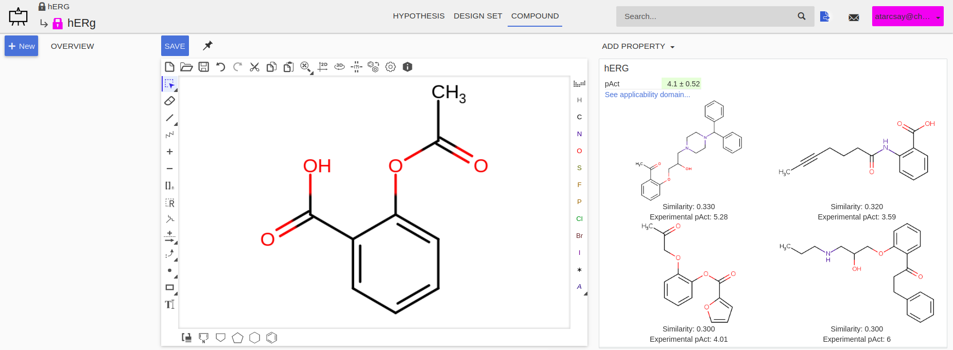Insert a benzene ring template
The width and height of the screenshot is (953, 350).
tap(272, 338)
